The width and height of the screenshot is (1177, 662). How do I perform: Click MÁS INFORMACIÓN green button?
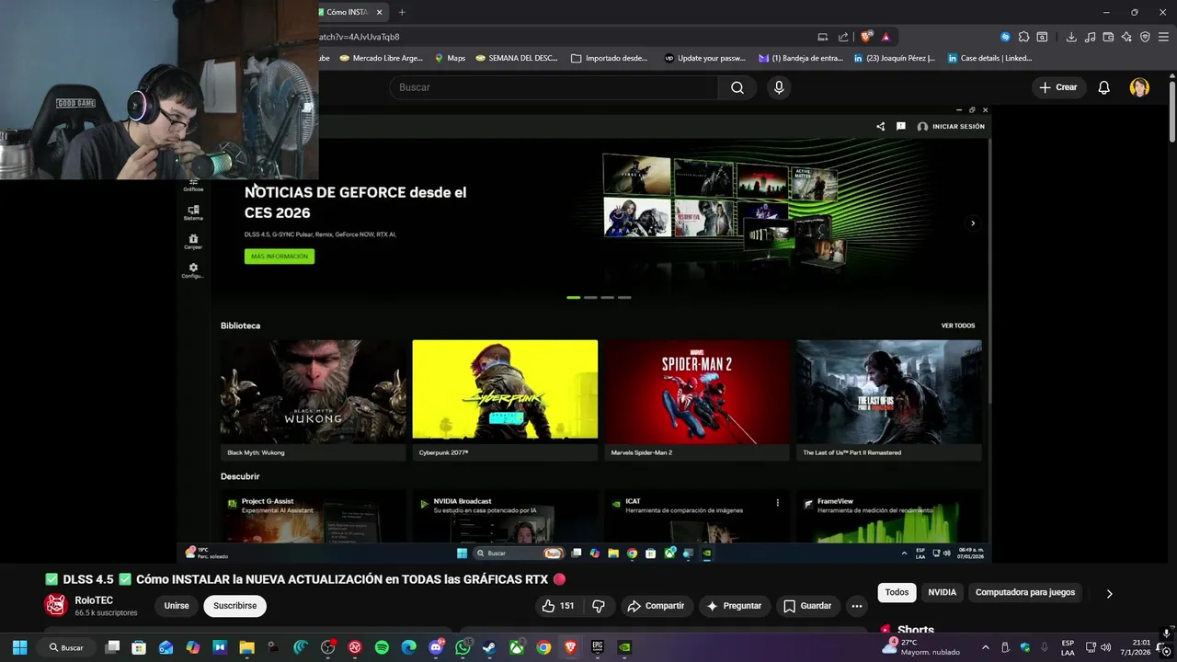[280, 257]
